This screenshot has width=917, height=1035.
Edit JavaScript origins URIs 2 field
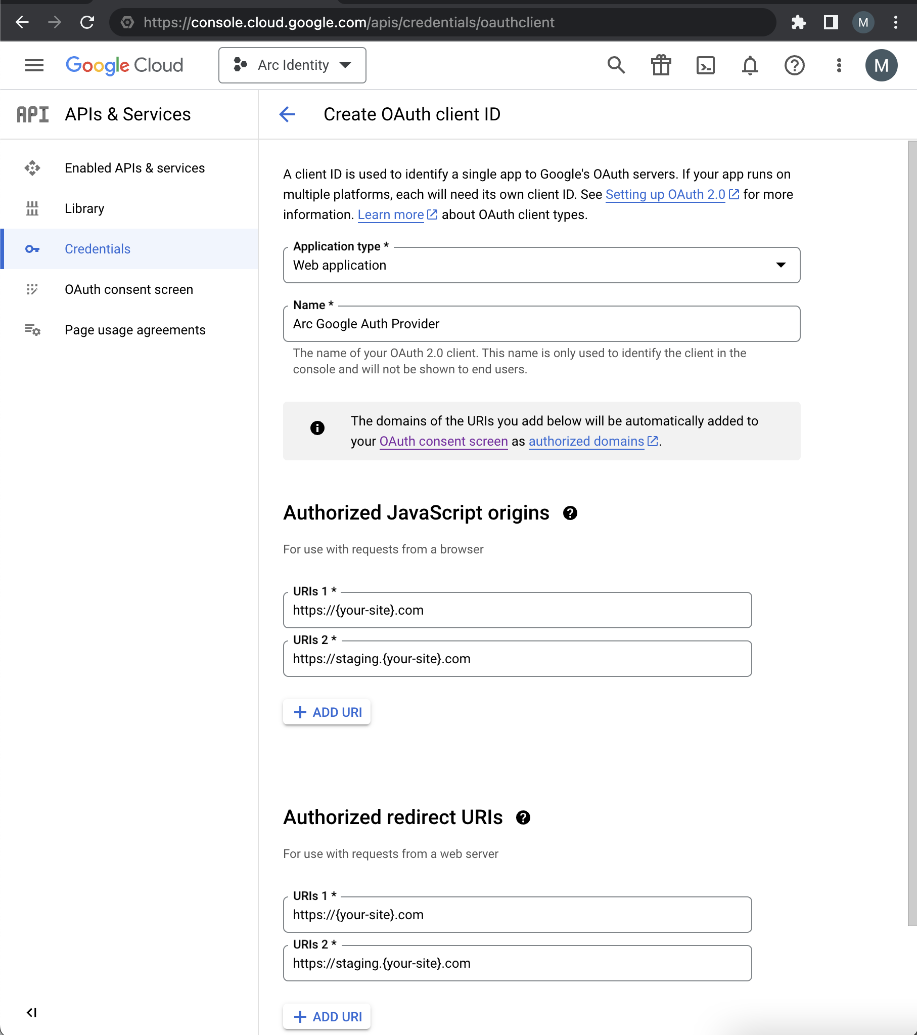point(517,659)
